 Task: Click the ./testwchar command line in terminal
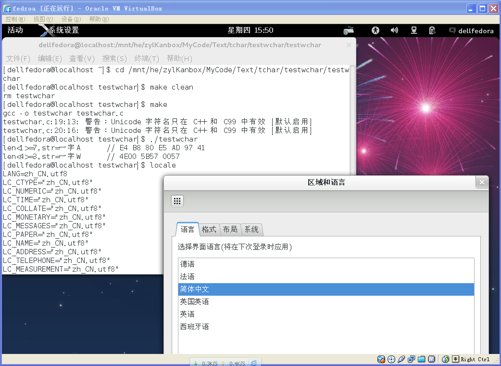tap(100, 139)
